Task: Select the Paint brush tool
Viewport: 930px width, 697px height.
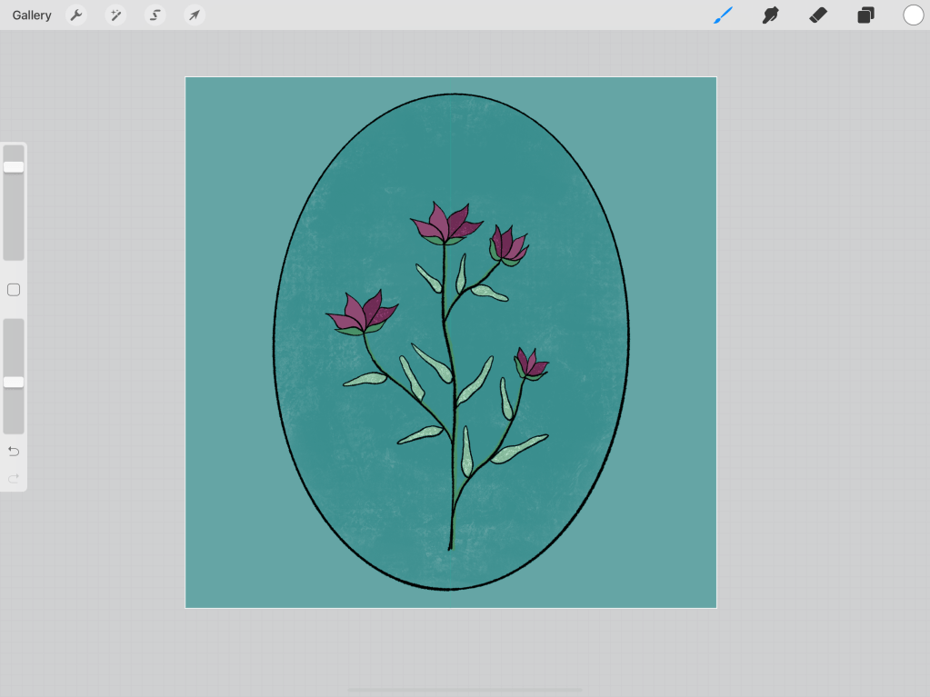Action: (x=723, y=15)
